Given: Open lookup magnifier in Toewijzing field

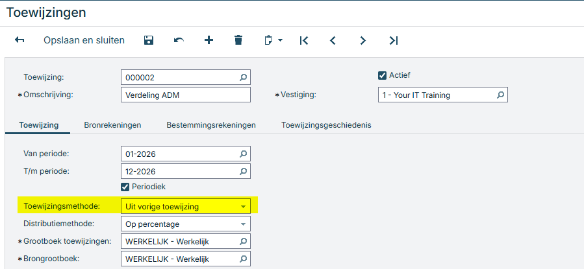Looking at the screenshot, I should pyautogui.click(x=243, y=77).
